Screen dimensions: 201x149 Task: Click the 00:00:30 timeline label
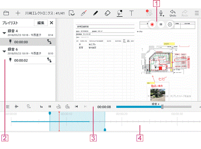pos(177,114)
